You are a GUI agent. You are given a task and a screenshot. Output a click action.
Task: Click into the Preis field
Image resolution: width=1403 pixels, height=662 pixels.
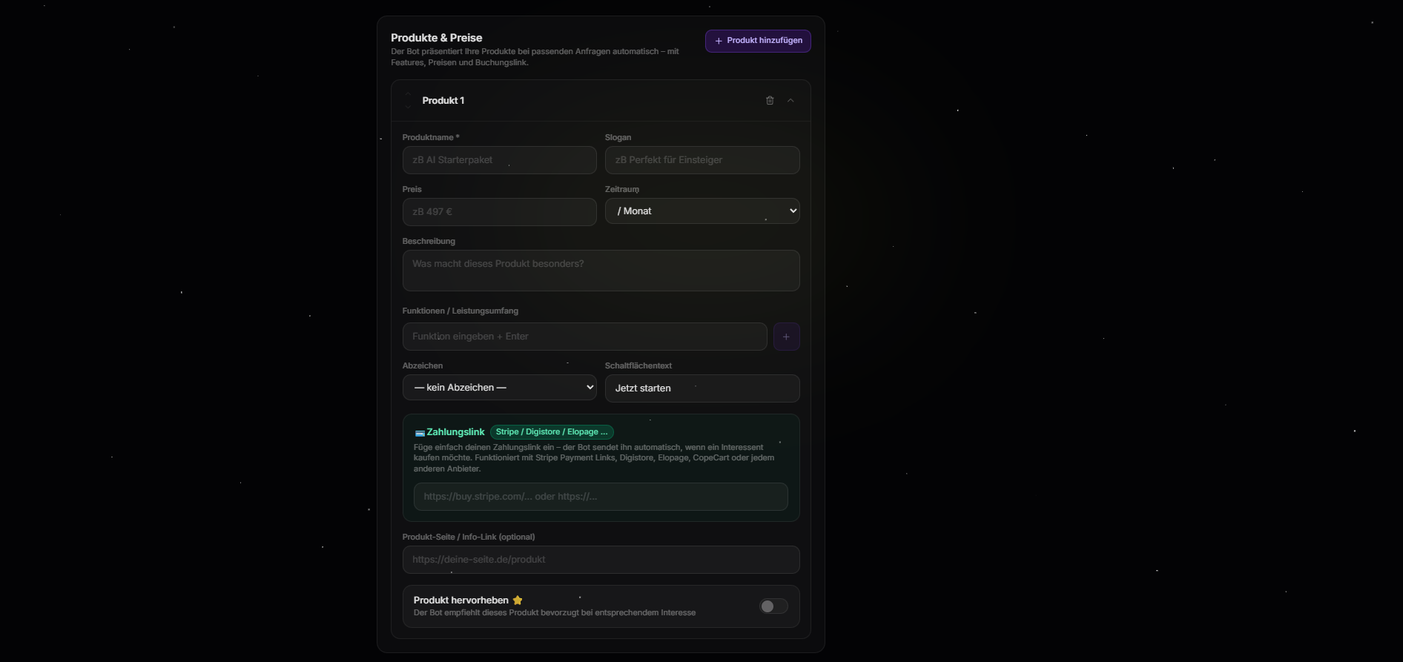[x=499, y=212]
